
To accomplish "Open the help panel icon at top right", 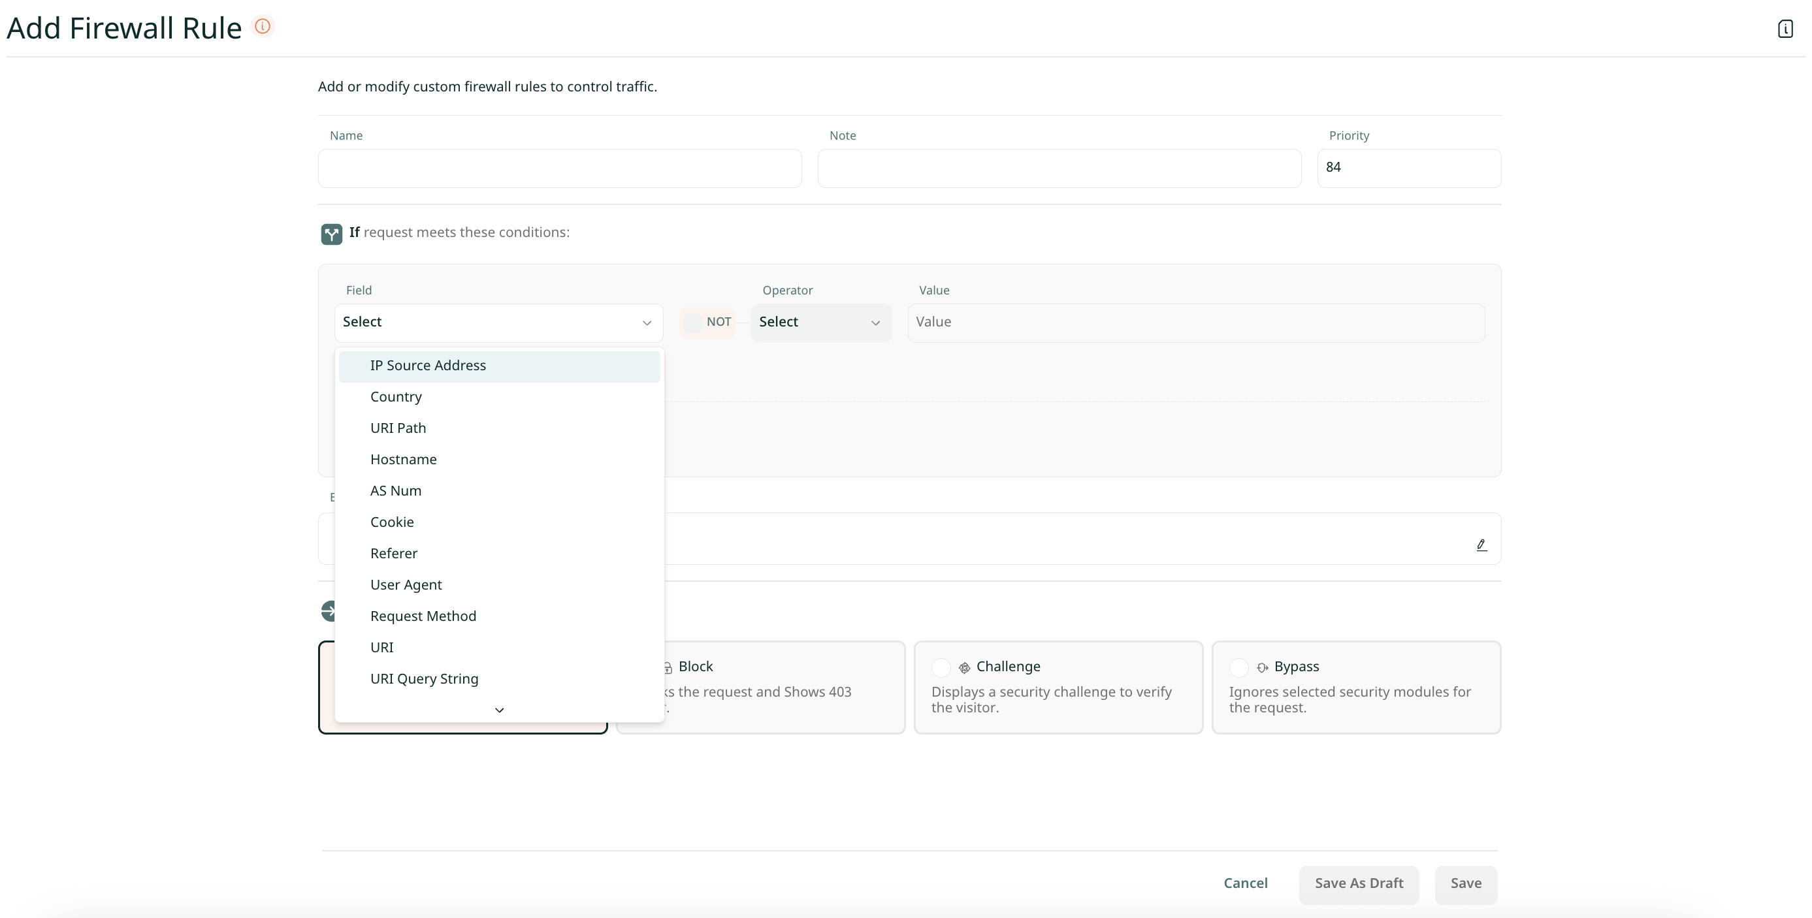I will 1785,29.
